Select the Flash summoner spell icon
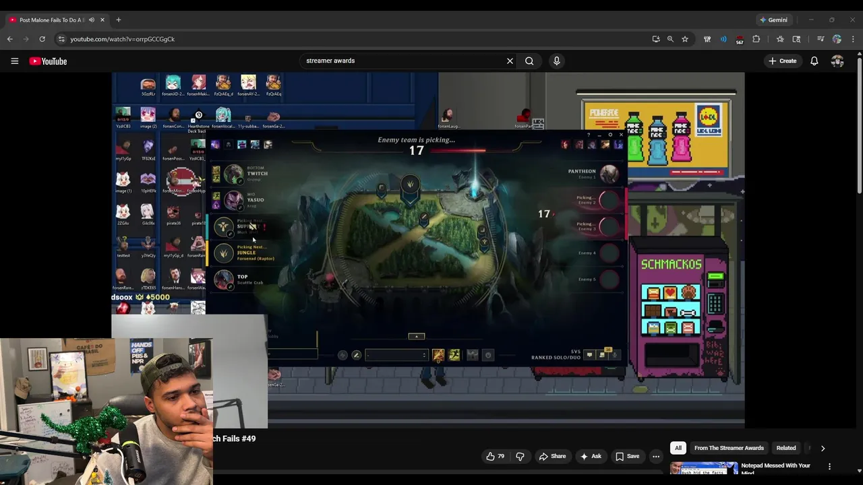863x485 pixels. coord(454,355)
